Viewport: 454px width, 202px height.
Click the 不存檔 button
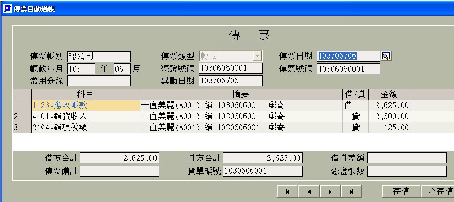[x=438, y=191]
